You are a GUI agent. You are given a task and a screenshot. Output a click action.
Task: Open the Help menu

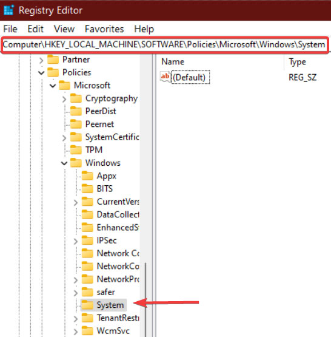pos(144,29)
